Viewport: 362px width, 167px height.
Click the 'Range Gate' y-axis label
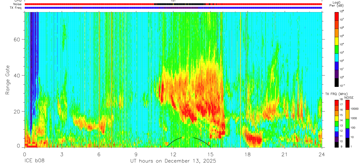pos(7,80)
